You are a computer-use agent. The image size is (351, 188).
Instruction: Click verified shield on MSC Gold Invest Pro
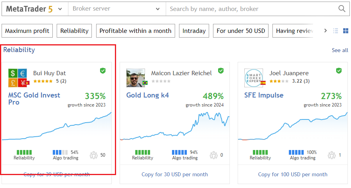pyautogui.click(x=103, y=70)
